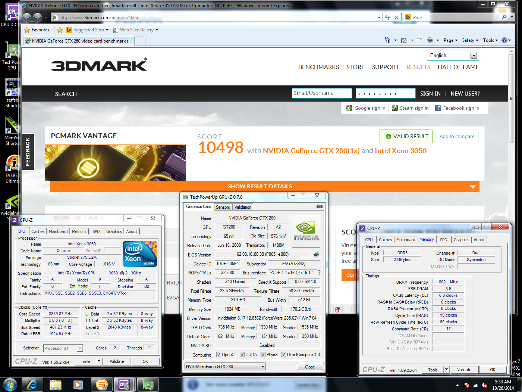Toggle the PhysX checkbox in GPU-Z
The height and width of the screenshot is (392, 522).
[263, 355]
